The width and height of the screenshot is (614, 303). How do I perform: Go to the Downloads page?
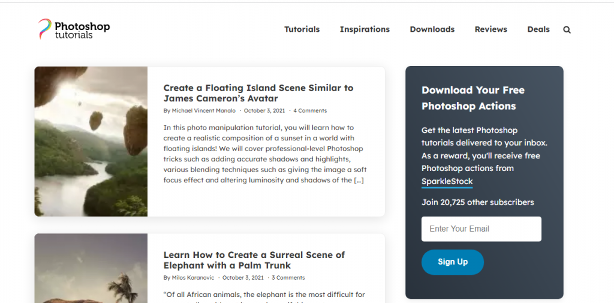432,29
